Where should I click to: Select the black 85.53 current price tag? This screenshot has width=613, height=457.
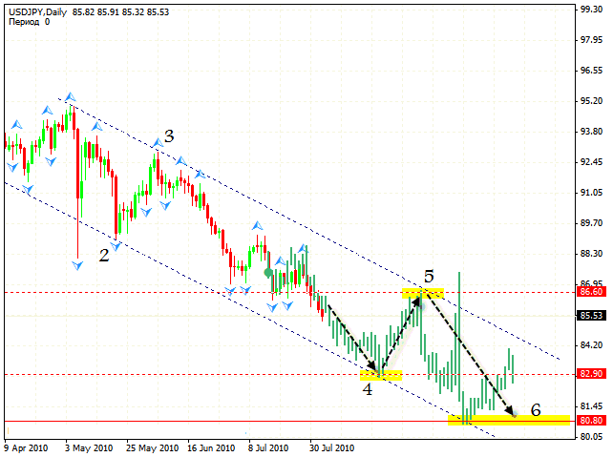coord(592,315)
